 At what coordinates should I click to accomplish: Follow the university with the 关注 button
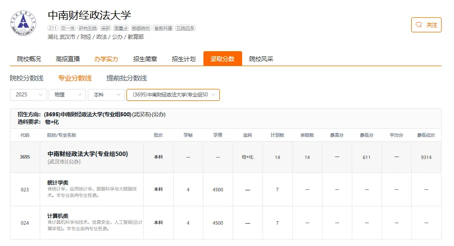(426, 25)
